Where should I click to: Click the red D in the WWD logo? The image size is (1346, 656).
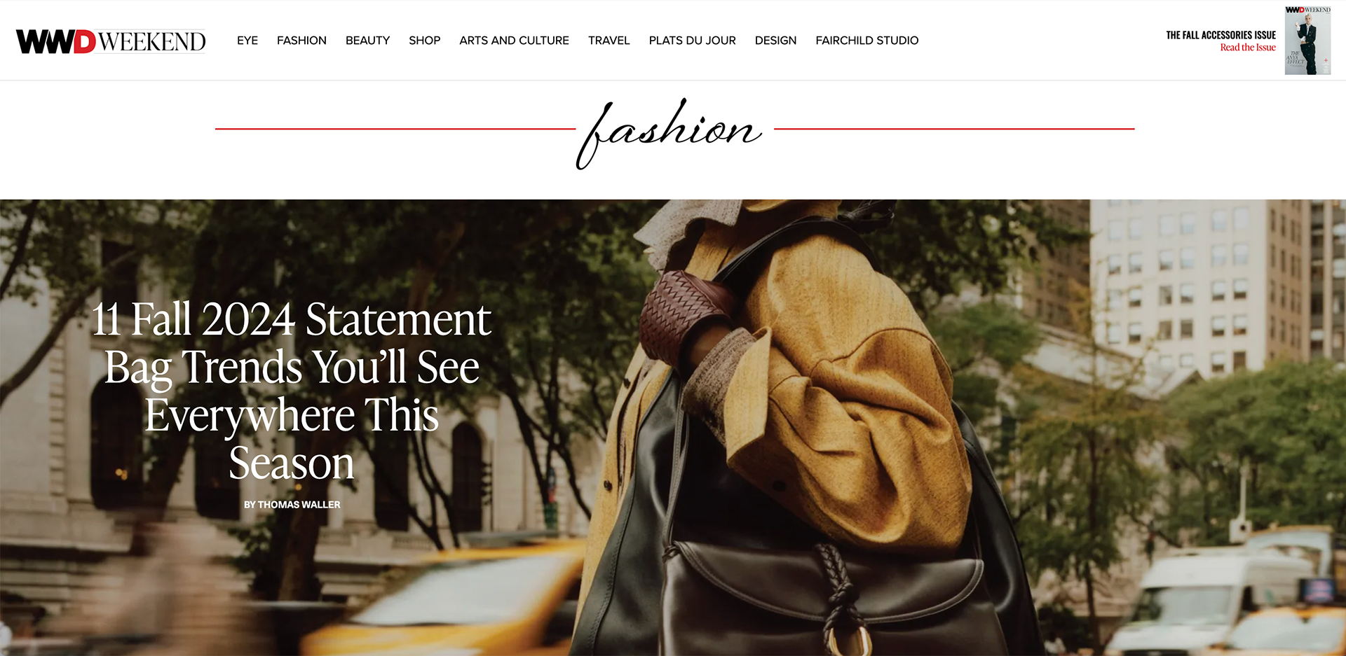(84, 42)
